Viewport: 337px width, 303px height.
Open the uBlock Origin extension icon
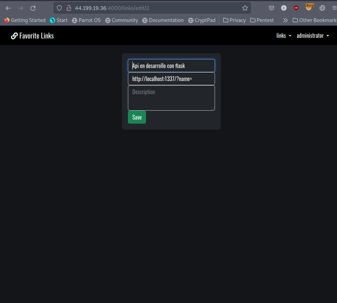coord(296,8)
